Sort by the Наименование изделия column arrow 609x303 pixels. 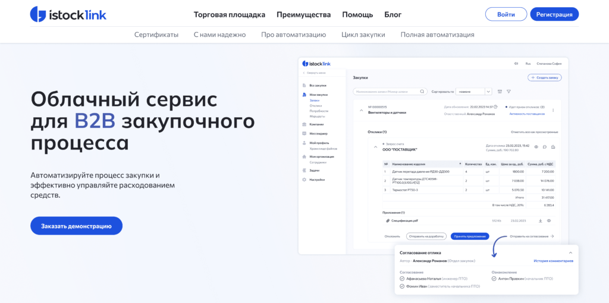(x=460, y=164)
